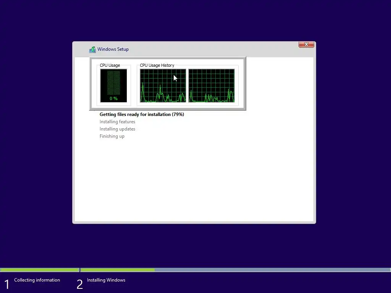Click the second CPU usage history graph
Image resolution: width=391 pixels, height=293 pixels.
tap(212, 86)
